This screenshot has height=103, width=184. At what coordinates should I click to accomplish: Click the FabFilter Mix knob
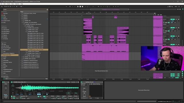click(x=84, y=95)
